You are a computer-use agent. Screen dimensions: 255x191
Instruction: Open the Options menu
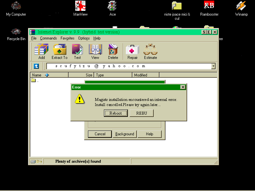pyautogui.click(x=84, y=38)
